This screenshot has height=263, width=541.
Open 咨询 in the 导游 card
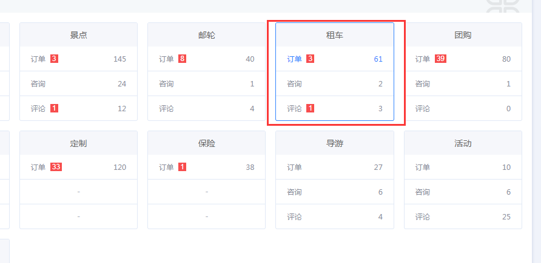coord(294,192)
